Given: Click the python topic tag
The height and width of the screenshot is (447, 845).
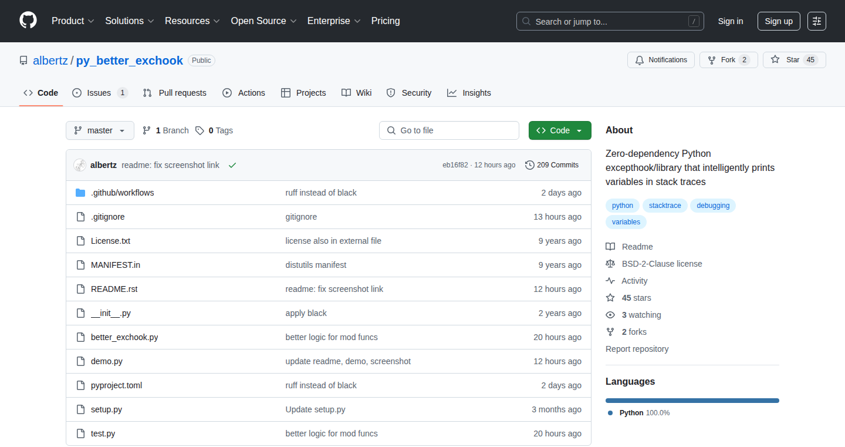Looking at the screenshot, I should pyautogui.click(x=623, y=206).
